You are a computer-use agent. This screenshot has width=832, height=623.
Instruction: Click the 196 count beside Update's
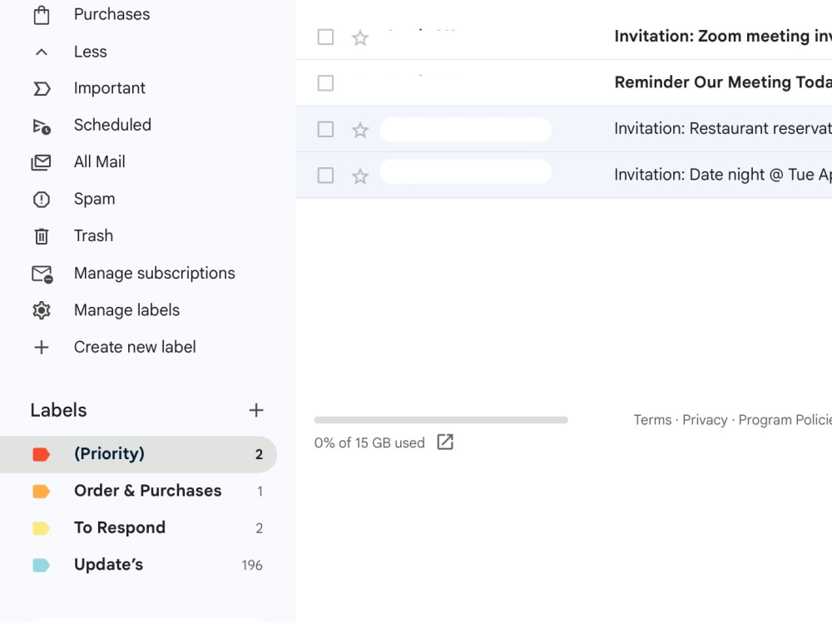(252, 565)
